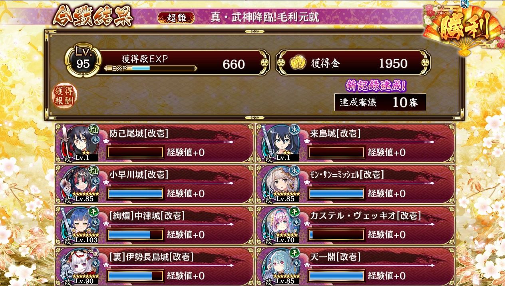Select モン・サン=ミッシェル character portrait
The image size is (505, 286).
[280, 184]
